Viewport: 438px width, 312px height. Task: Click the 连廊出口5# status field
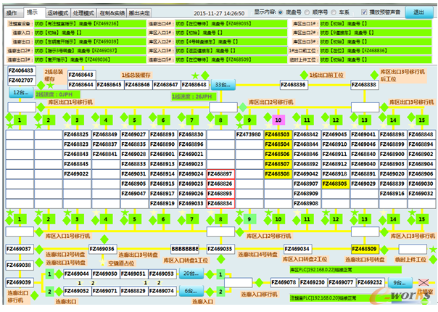[231, 59]
